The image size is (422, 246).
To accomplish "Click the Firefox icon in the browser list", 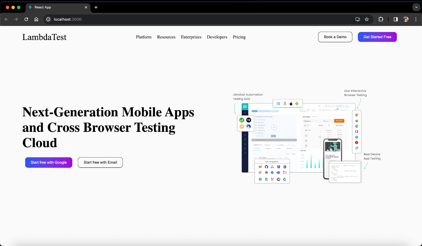I will [357, 120].
